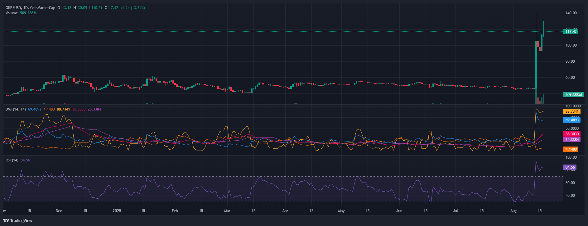This screenshot has height=226, width=588.
Task: Click the RSI legend value 84.56
Action: tap(25, 160)
